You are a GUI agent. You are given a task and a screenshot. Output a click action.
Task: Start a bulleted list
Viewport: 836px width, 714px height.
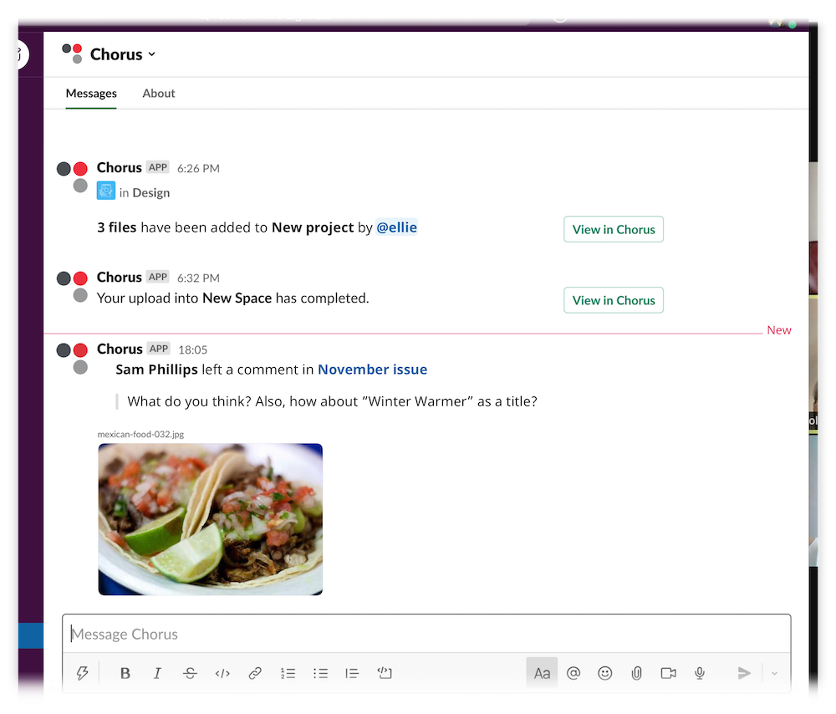click(x=320, y=674)
